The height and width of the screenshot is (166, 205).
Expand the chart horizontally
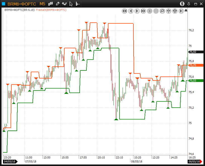pos(175,11)
